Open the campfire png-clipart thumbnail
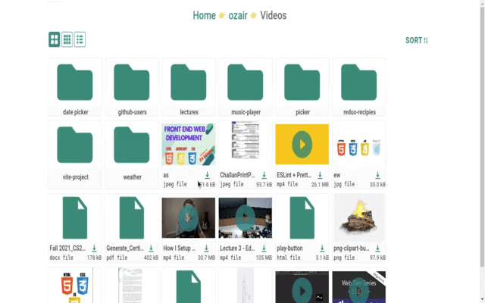Viewport: 485px width, 303px height. [x=359, y=217]
